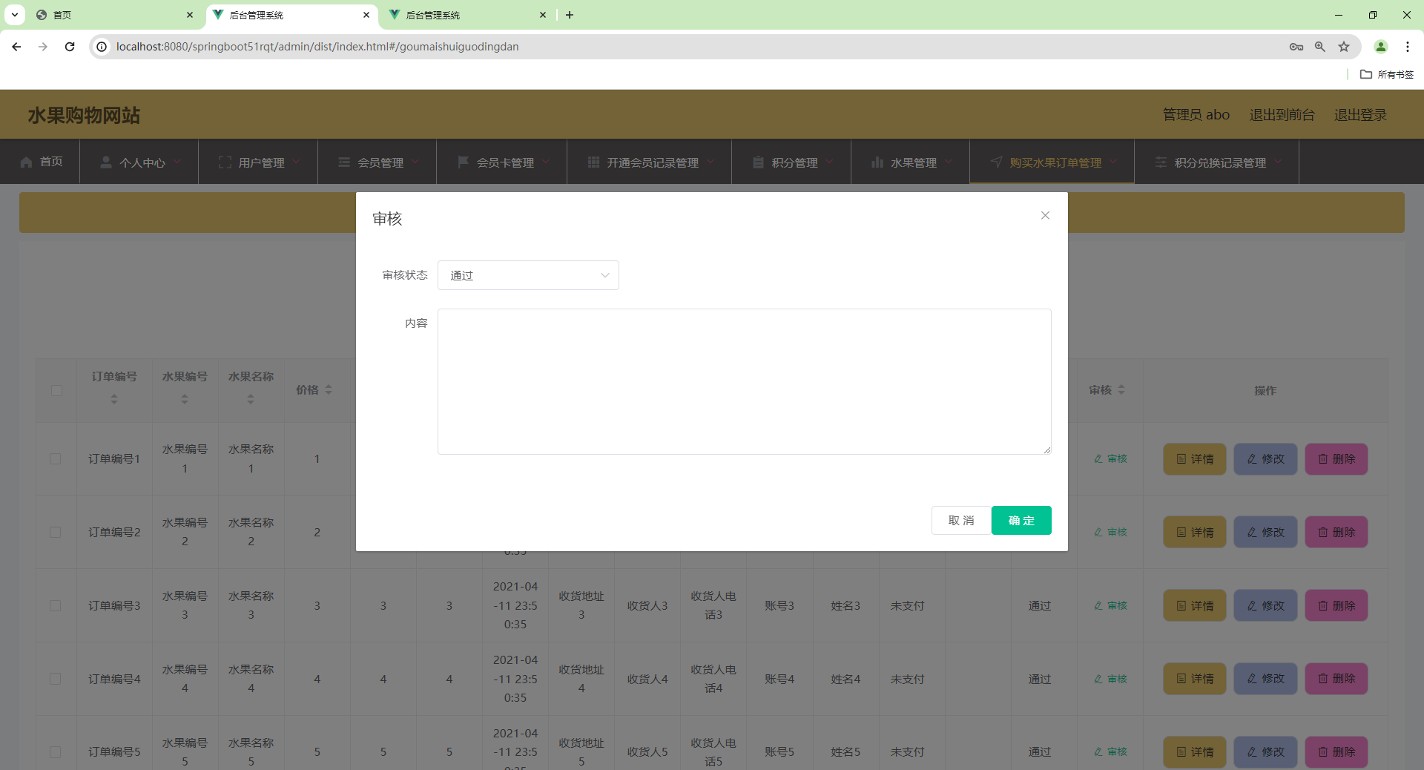Screen dimensions: 1424x770
Task: Check the checkbox for 订单编号2
Action: 56,532
